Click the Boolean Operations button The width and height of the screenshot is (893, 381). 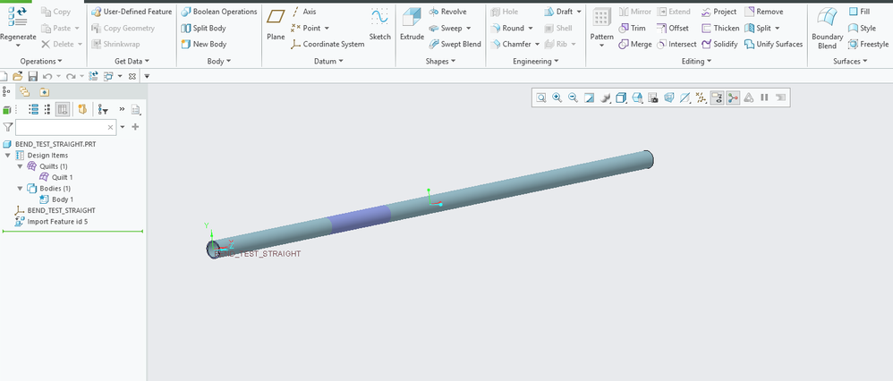pos(218,12)
